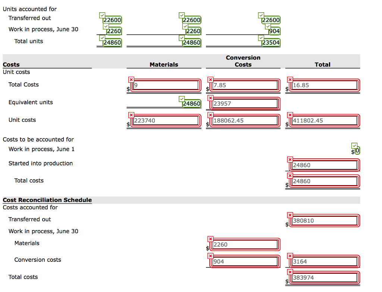
Task: Click the underlined Costs section heading
Action: click(11, 64)
